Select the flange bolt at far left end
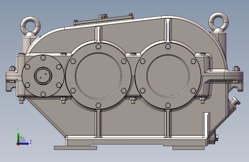 12,69
